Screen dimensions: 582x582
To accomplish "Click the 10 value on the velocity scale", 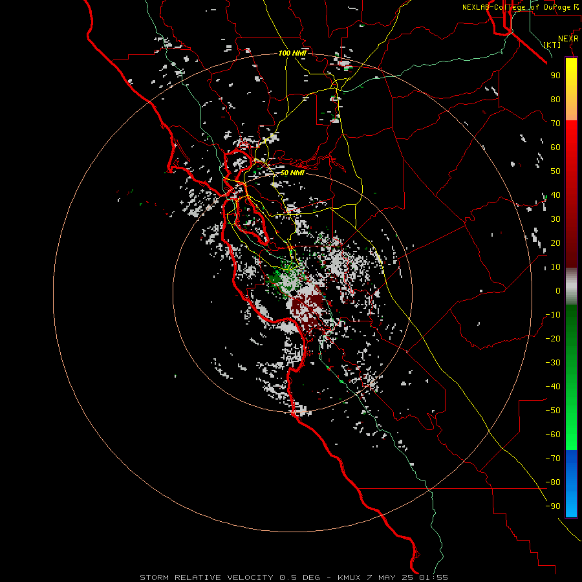I will pos(555,267).
